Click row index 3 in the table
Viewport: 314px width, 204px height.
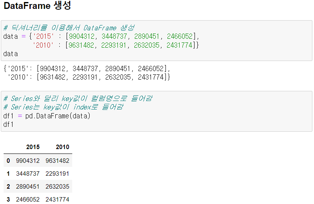click(x=8, y=200)
